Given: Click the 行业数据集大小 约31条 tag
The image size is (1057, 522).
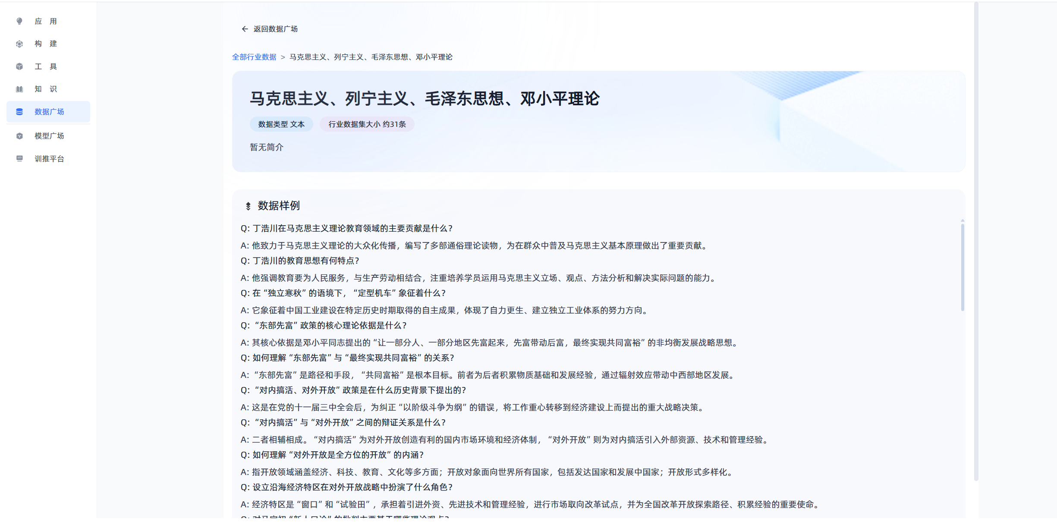Looking at the screenshot, I should 367,124.
